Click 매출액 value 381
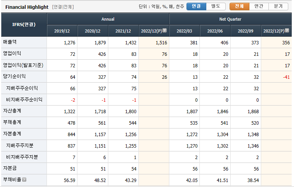The height and width of the screenshot is (187, 294). click(x=194, y=43)
